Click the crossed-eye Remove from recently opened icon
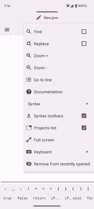This screenshot has width=94, height=209. (x=29, y=164)
